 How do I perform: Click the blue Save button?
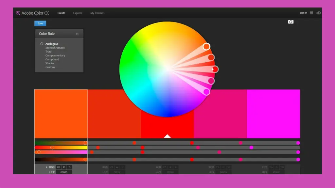pos(40,23)
